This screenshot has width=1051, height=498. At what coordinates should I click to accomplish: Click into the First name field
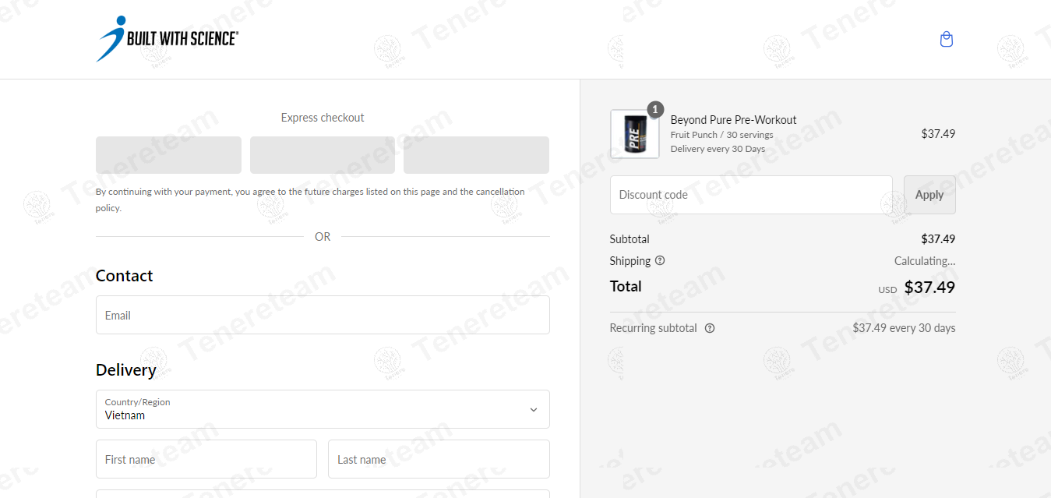(x=206, y=459)
